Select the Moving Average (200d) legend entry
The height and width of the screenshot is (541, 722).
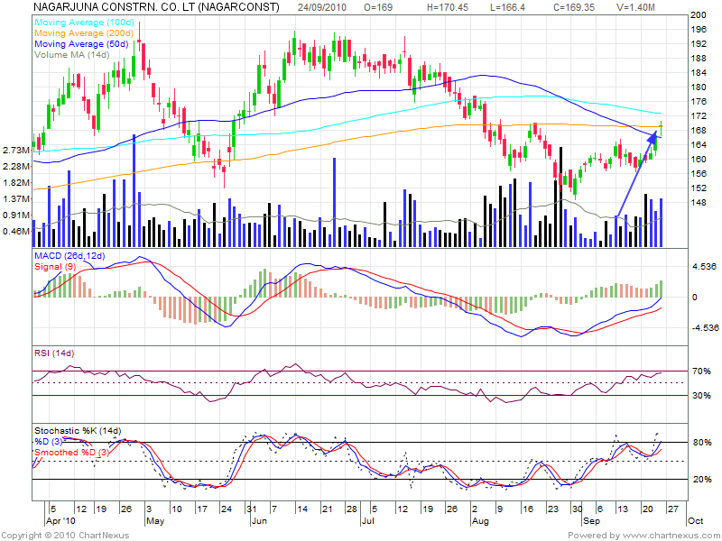tap(83, 32)
